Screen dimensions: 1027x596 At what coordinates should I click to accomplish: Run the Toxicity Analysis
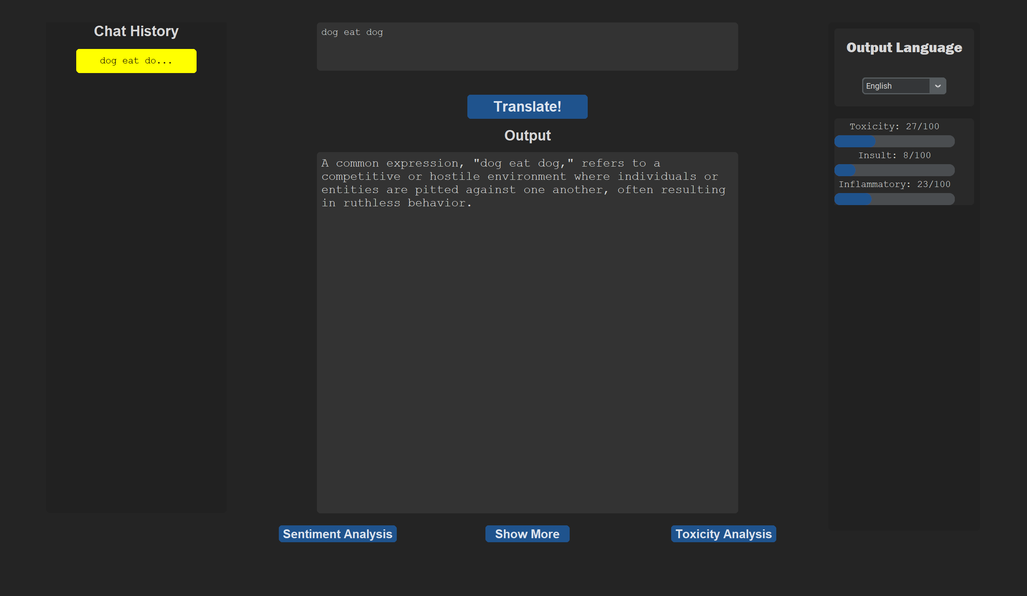click(x=723, y=534)
